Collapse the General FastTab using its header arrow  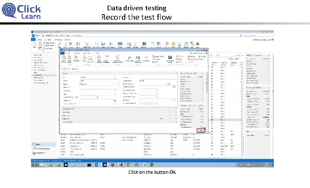tap(176, 73)
